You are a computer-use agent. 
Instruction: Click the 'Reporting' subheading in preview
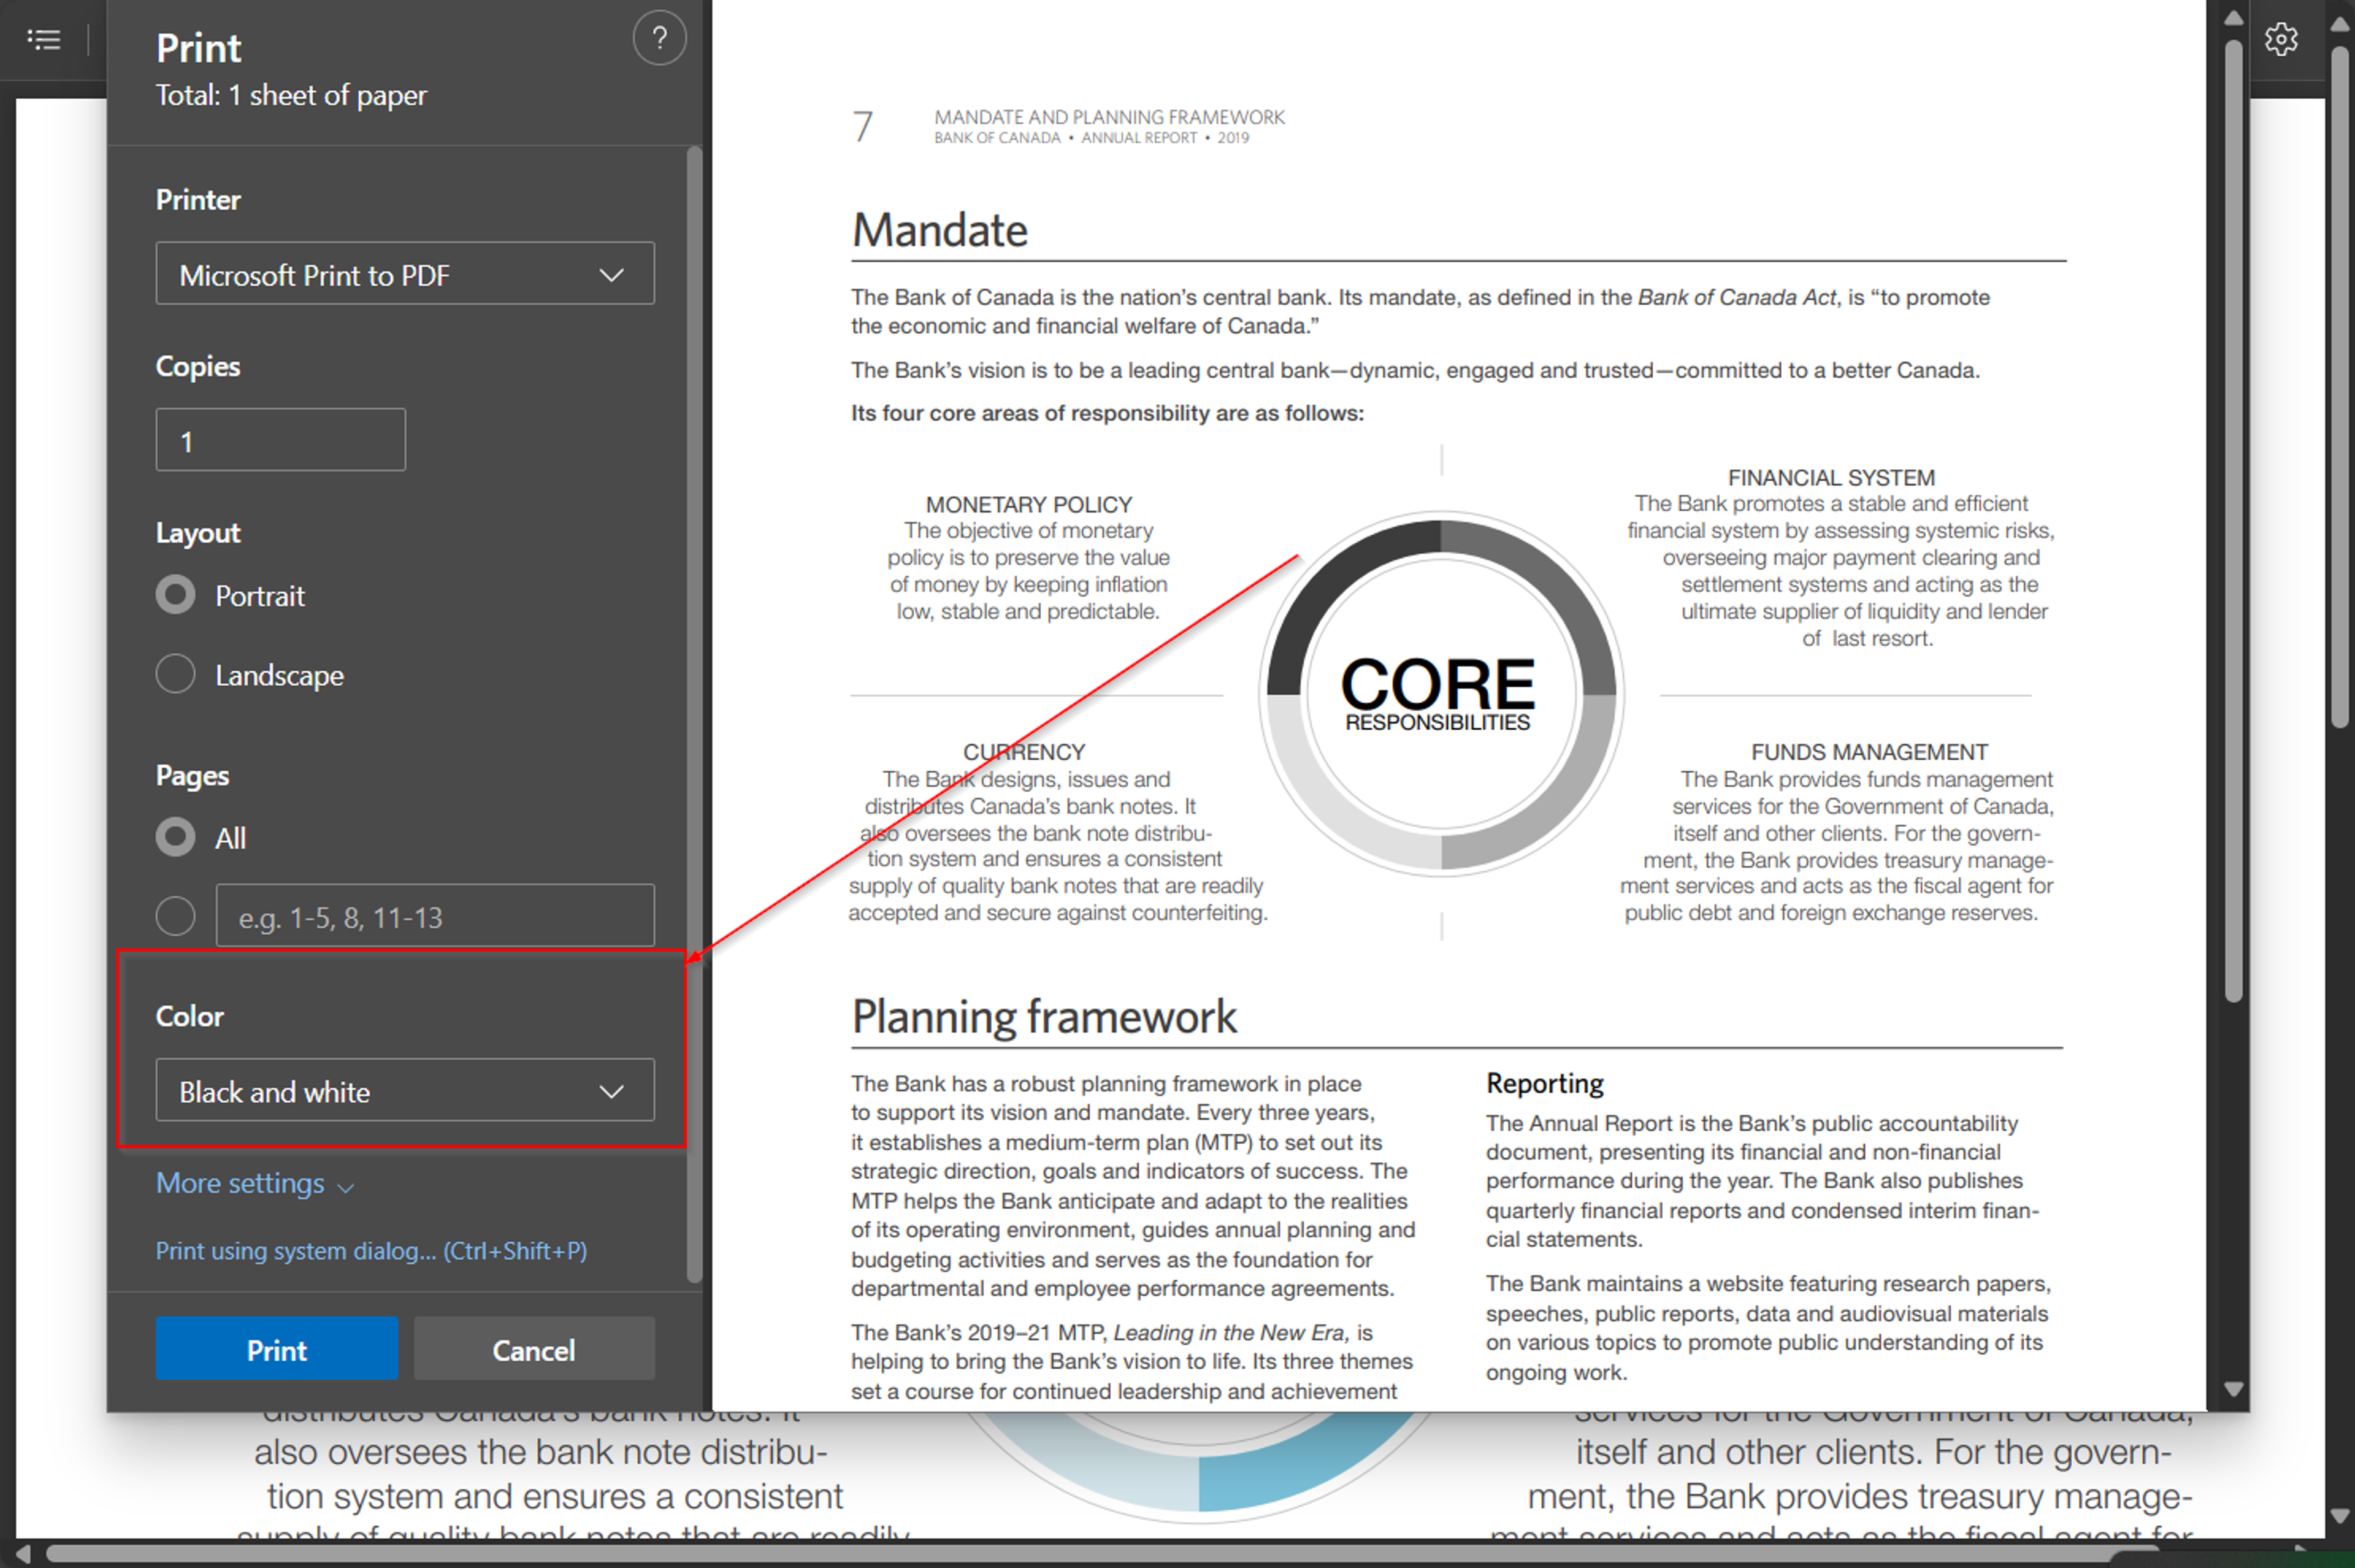(x=1544, y=1083)
